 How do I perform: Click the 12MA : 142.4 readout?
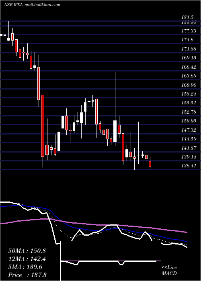pyautogui.click(x=27, y=259)
